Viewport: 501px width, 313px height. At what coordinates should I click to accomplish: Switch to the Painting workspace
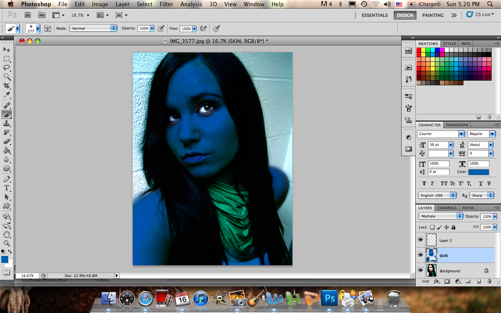(433, 15)
